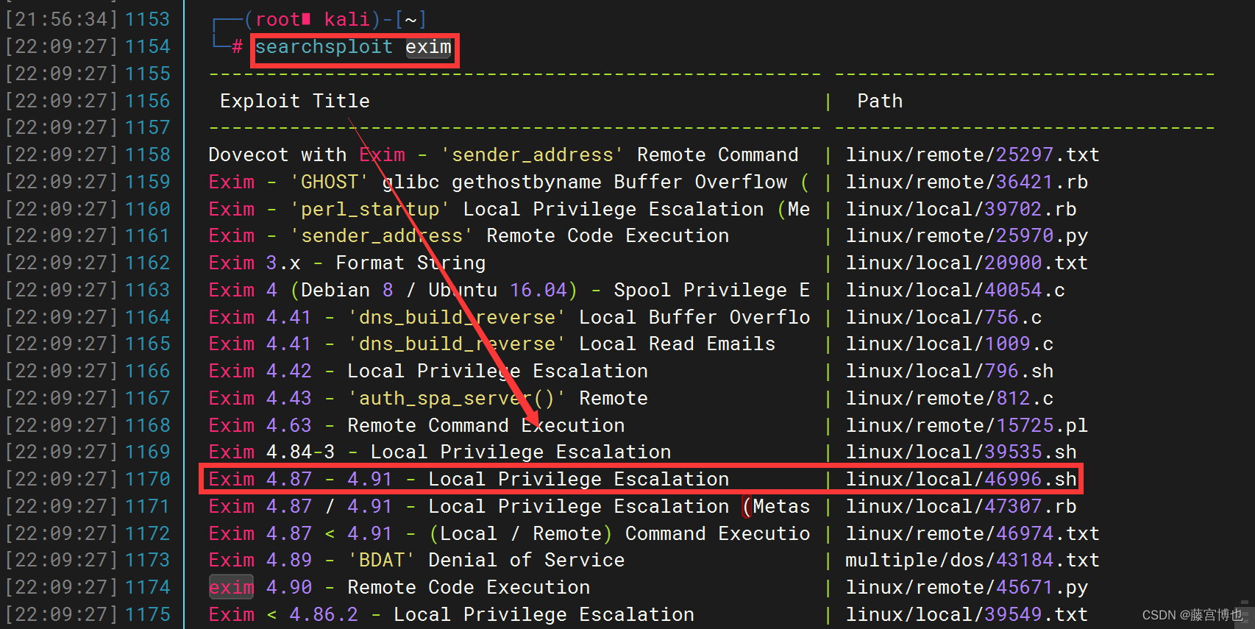Click line number 1166 in the gutter
1255x629 pixels.
147,371
